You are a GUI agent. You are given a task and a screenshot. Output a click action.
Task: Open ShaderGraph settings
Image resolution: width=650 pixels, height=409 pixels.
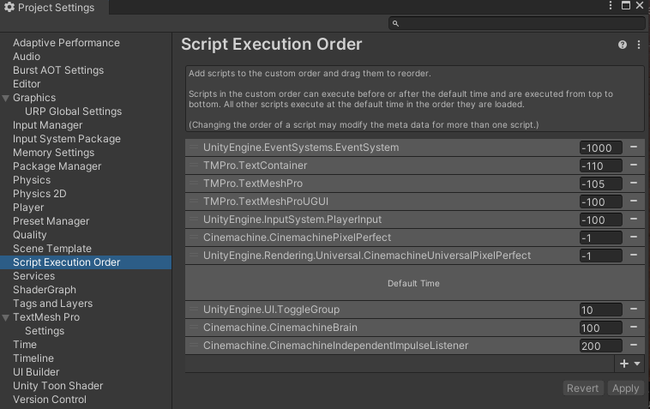point(45,289)
